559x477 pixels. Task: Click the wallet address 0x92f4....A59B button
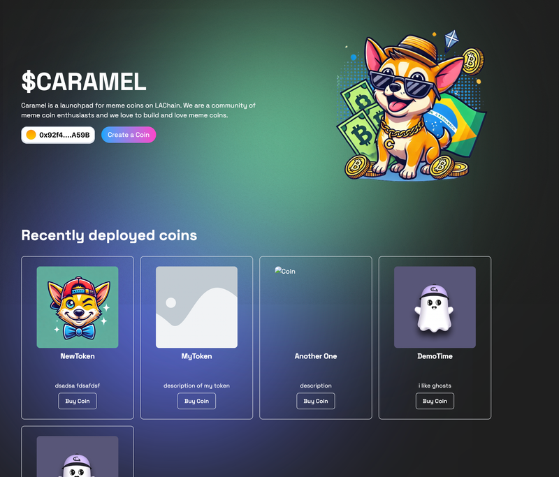pos(58,135)
